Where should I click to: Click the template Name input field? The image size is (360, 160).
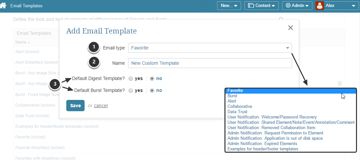click(210, 63)
